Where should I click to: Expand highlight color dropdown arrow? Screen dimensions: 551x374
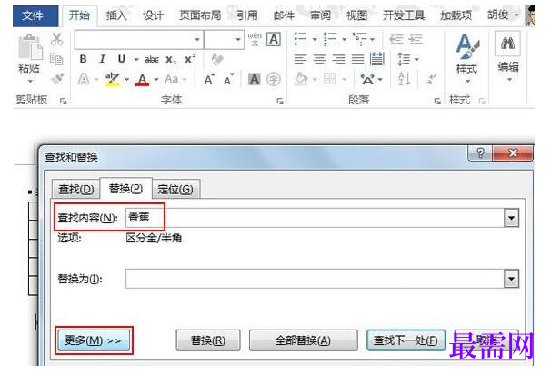(x=127, y=79)
